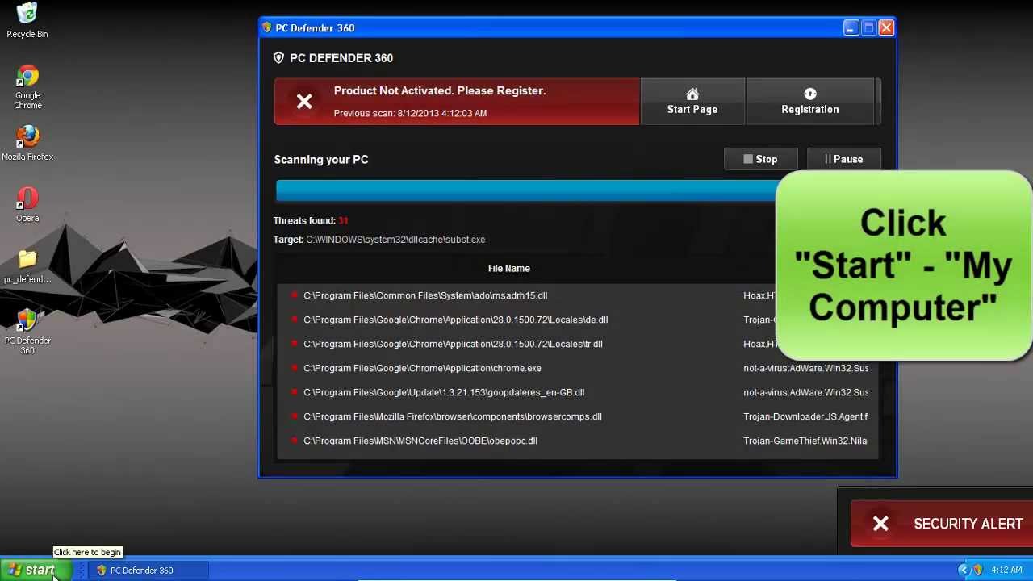1033x581 pixels.
Task: Go to the Start Page
Action: click(x=692, y=101)
